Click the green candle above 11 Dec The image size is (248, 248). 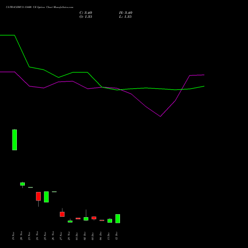110,221
